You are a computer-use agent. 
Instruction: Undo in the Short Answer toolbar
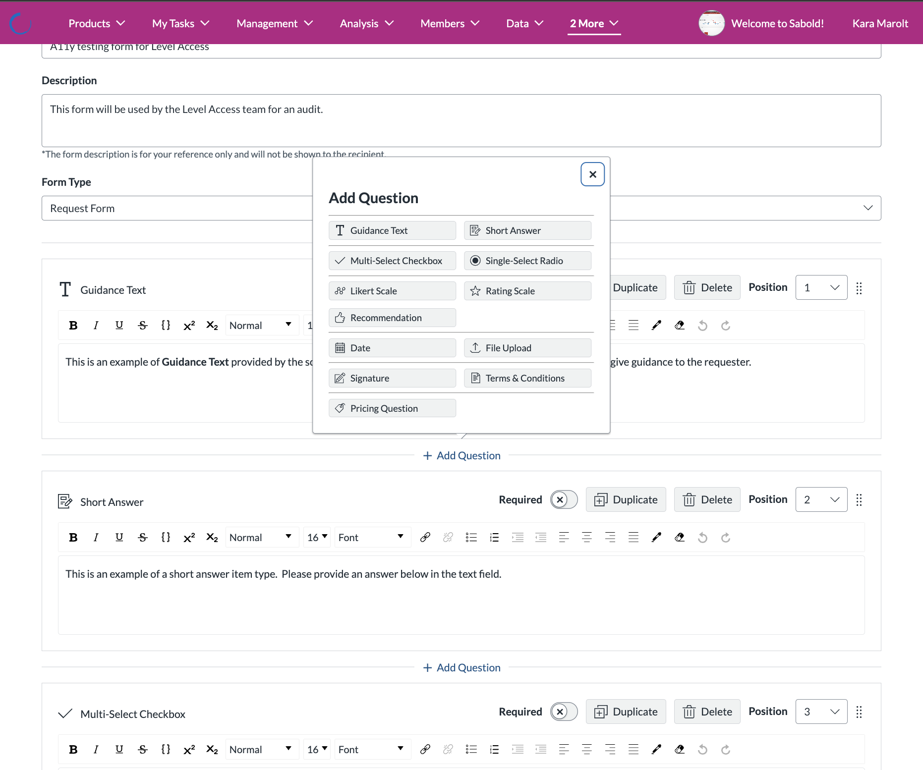pos(703,538)
